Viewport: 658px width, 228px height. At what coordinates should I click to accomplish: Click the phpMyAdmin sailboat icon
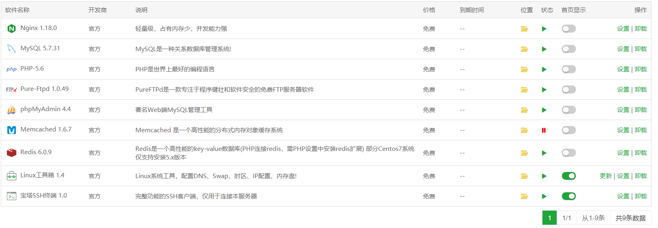[x=11, y=110]
